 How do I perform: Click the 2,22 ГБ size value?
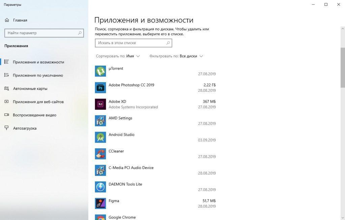210,85
